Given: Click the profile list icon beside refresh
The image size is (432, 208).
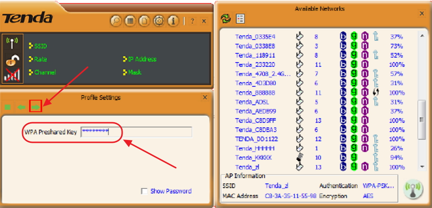Looking at the screenshot, I should [240, 19].
